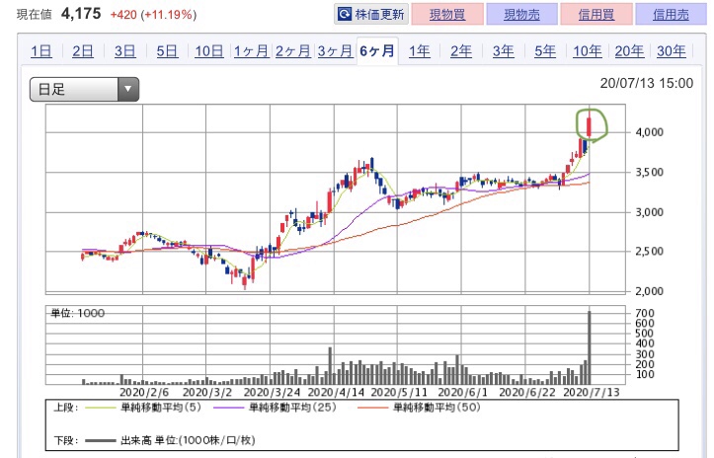Click the 単純移動平均(25) legend entry
Image resolution: width=714 pixels, height=458 pixels.
(x=275, y=407)
